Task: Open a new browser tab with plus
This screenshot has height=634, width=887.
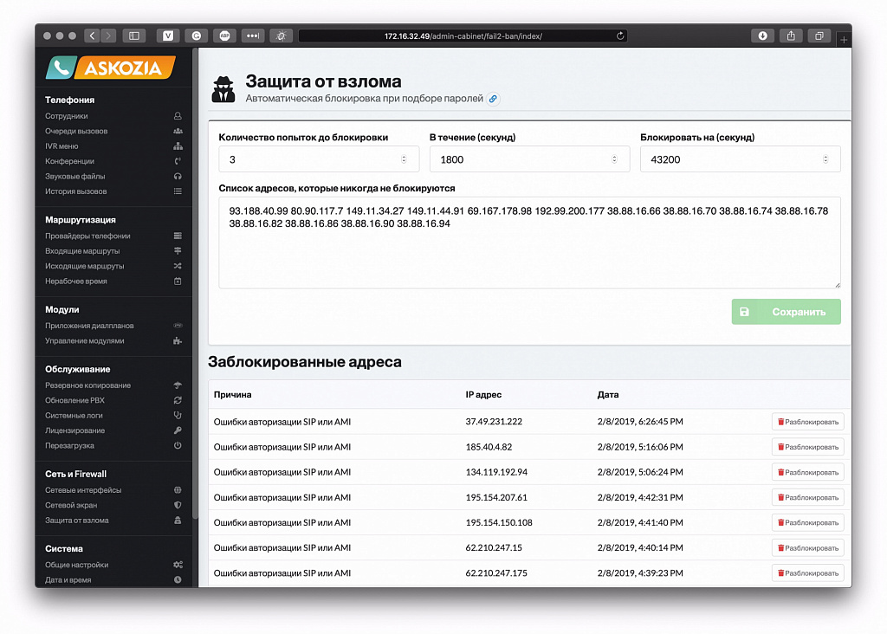Action: [x=844, y=40]
